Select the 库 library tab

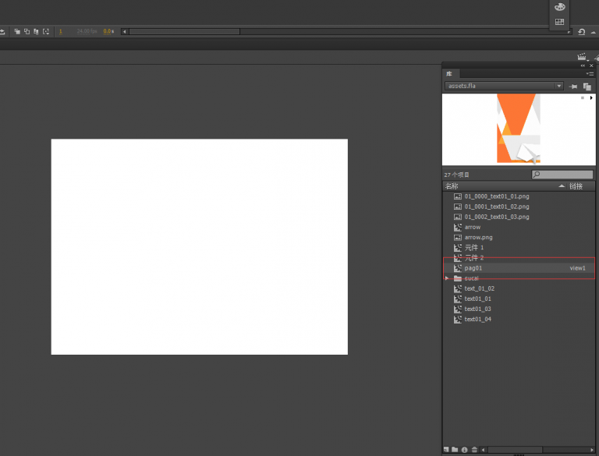click(448, 73)
